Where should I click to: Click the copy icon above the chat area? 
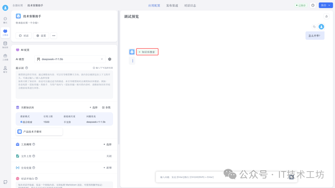pyautogui.click(x=314, y=27)
